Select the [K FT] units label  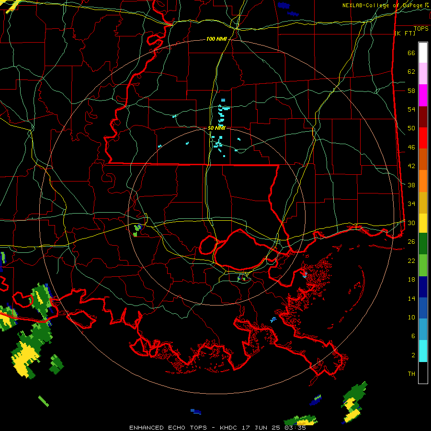click(x=405, y=34)
